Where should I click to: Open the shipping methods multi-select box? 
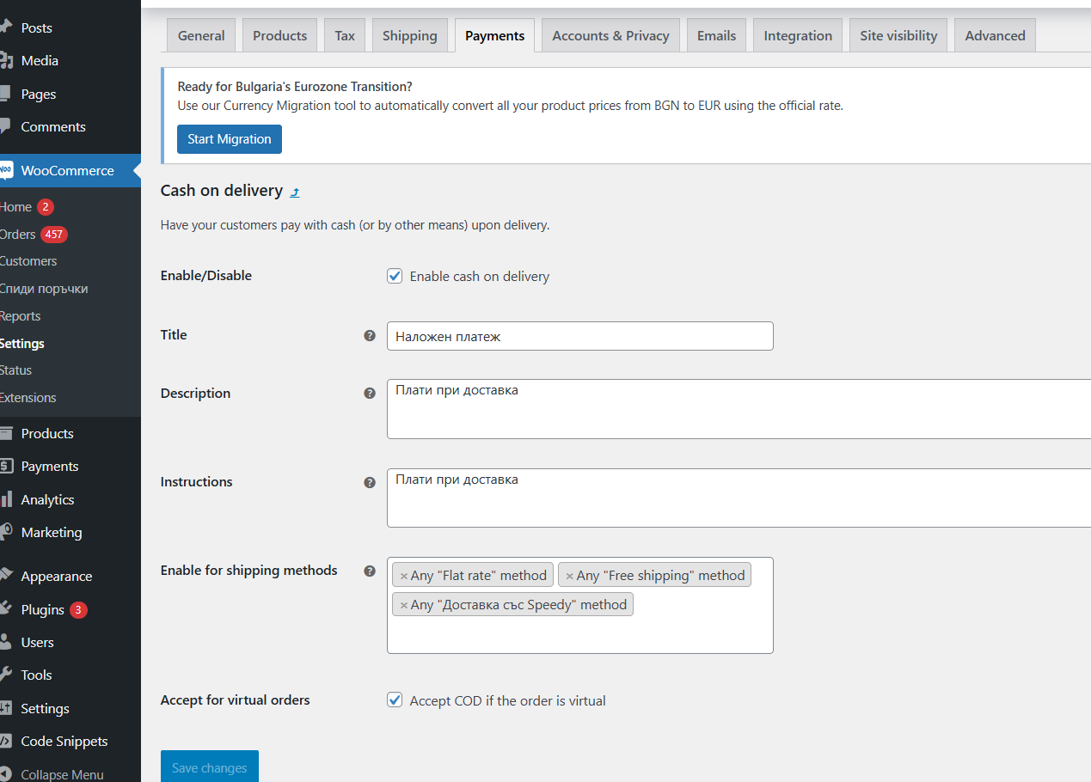(x=580, y=605)
